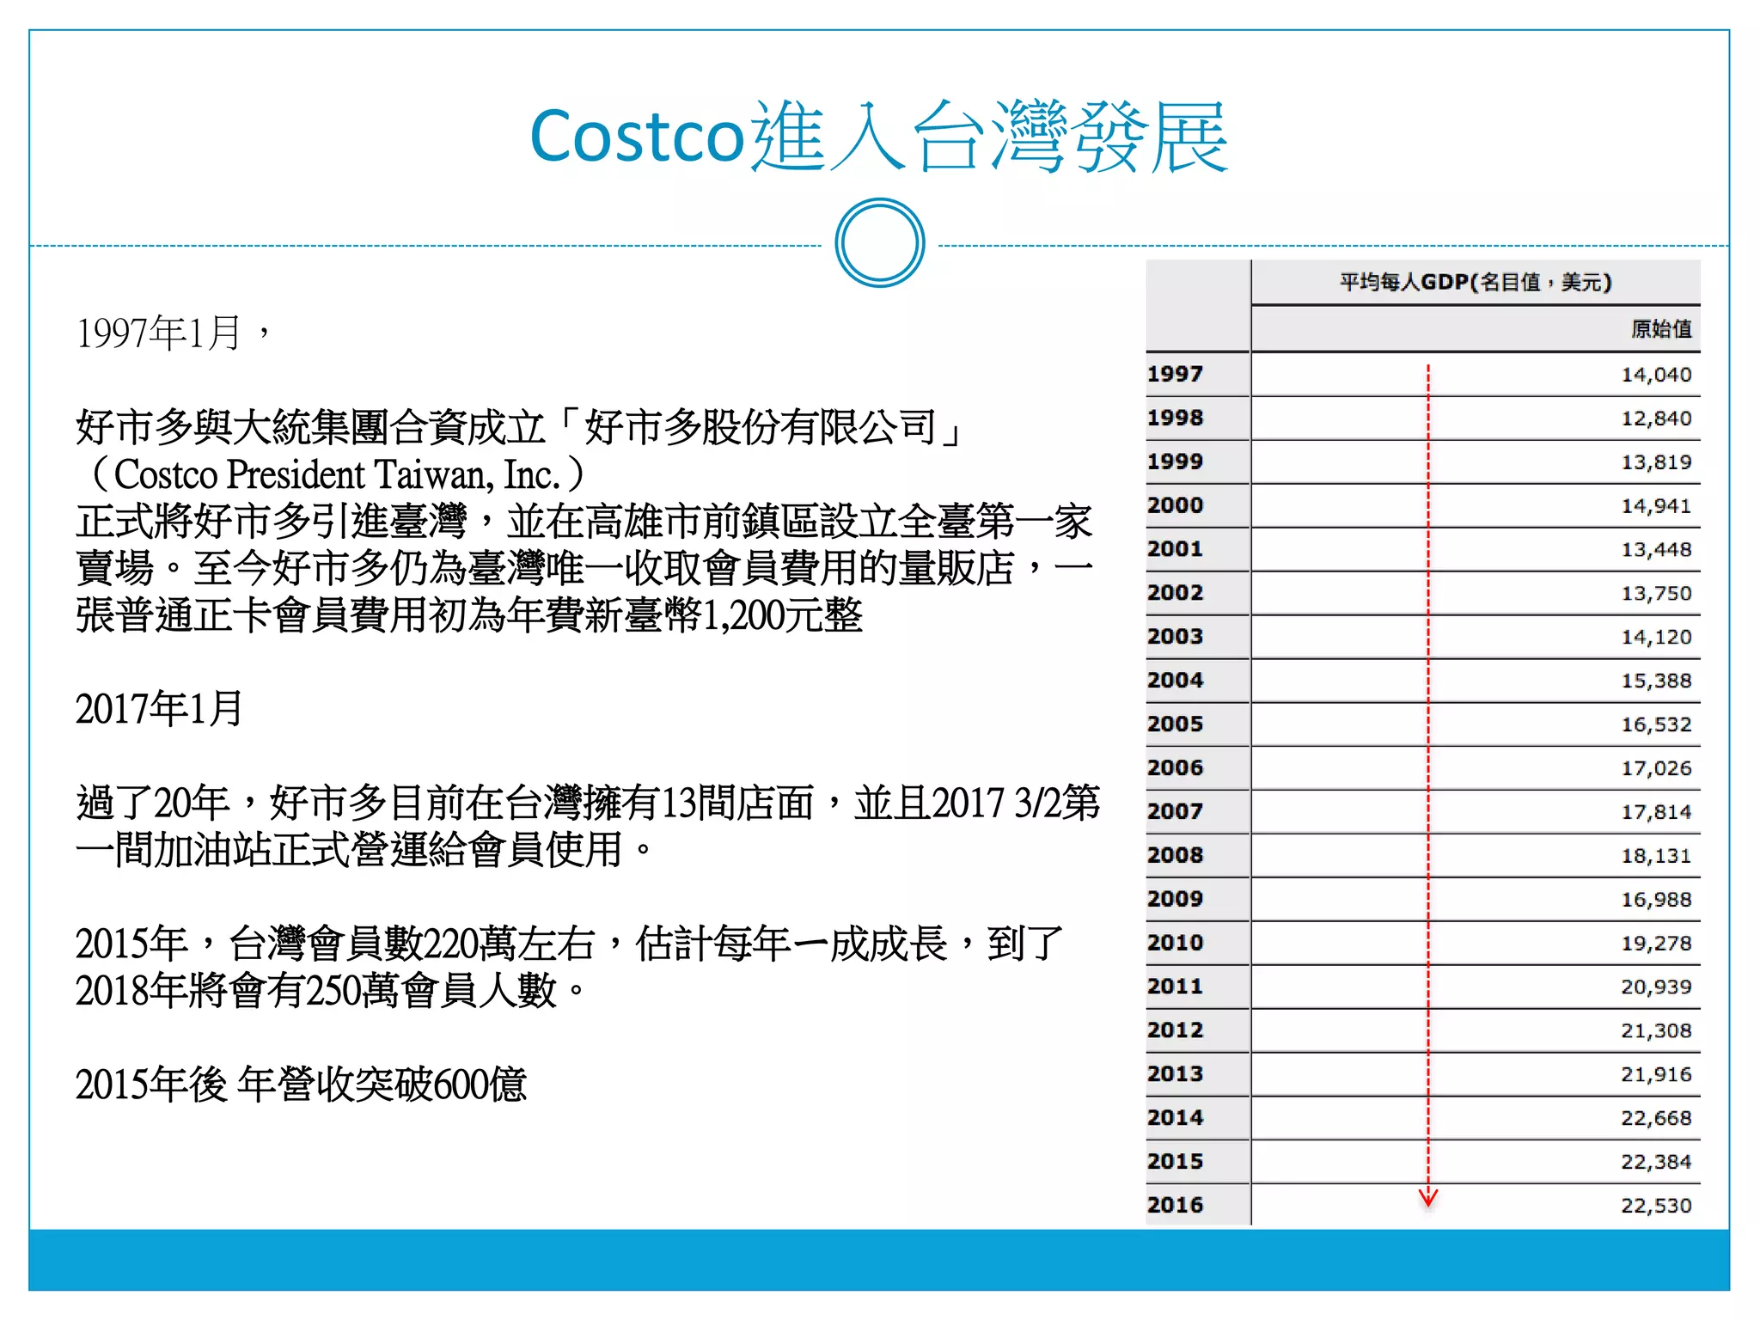This screenshot has width=1760, height=1320.
Task: Click the GDP value '14,941'
Action: [1656, 506]
